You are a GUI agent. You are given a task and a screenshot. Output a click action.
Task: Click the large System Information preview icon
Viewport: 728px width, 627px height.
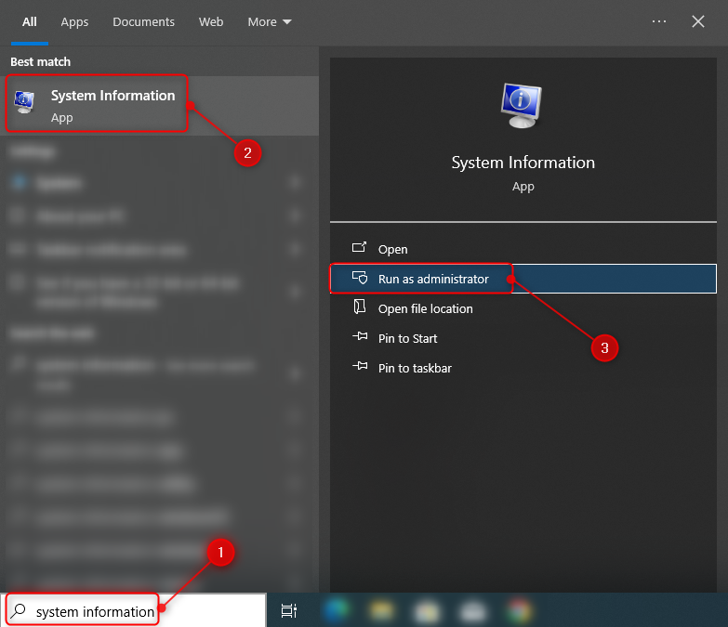pos(522,106)
